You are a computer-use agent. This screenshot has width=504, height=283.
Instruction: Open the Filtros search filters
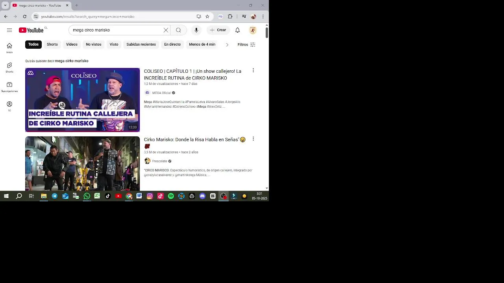click(246, 44)
